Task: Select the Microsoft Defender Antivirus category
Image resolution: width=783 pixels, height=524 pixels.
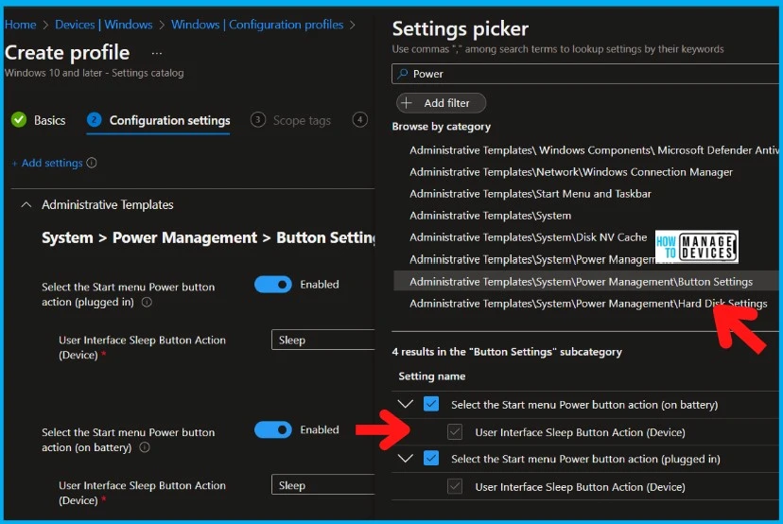Action: 594,149
